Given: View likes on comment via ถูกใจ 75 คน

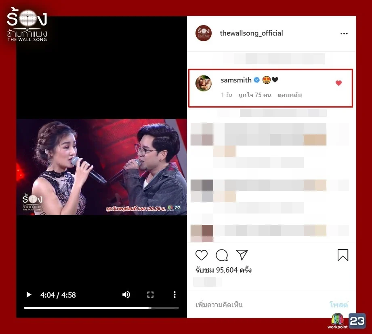Looking at the screenshot, I should pyautogui.click(x=254, y=95).
